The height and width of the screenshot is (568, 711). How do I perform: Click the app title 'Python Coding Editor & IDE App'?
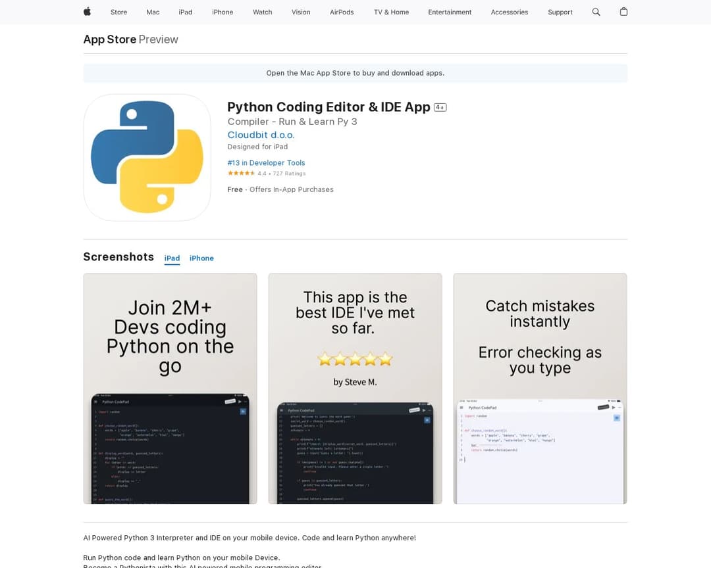[329, 107]
